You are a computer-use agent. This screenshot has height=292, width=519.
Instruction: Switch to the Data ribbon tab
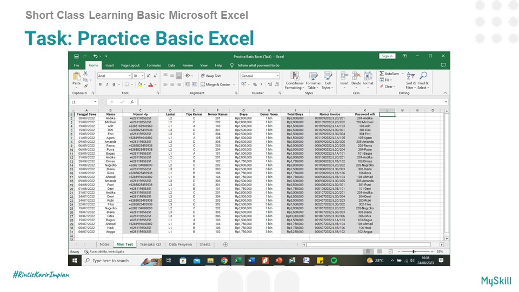(171, 65)
